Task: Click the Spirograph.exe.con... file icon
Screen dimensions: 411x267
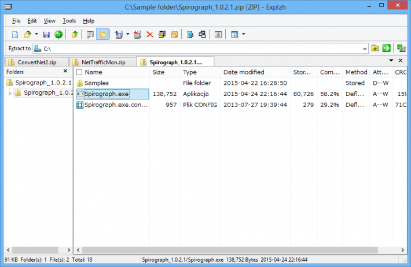Action: (80, 105)
